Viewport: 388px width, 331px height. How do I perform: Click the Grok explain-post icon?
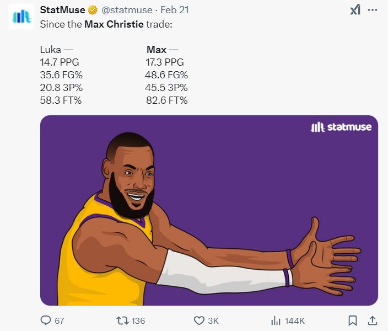coord(355,10)
